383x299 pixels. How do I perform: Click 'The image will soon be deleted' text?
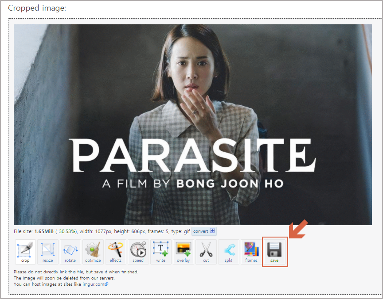[64, 278]
